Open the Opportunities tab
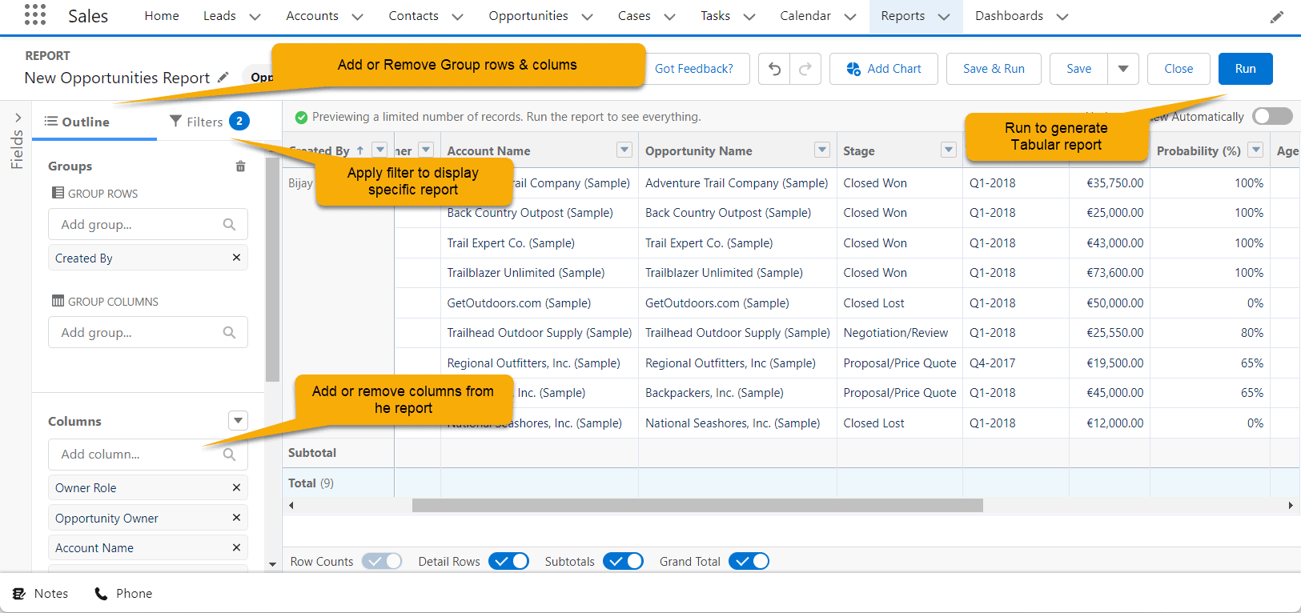 click(528, 16)
